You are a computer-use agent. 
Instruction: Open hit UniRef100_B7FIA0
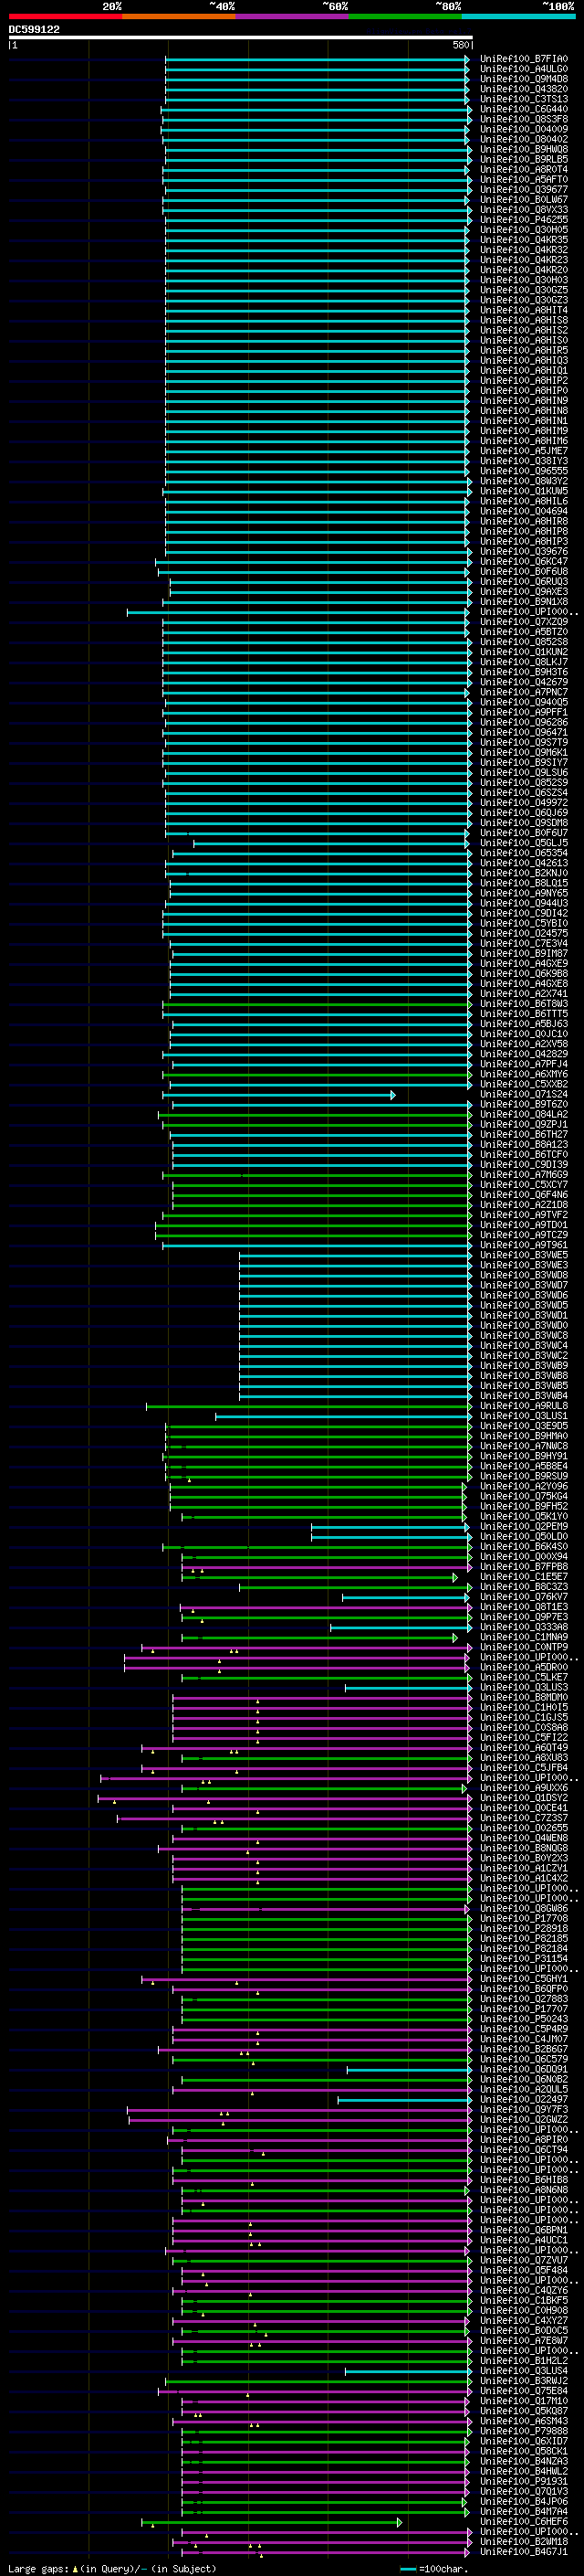click(x=523, y=59)
